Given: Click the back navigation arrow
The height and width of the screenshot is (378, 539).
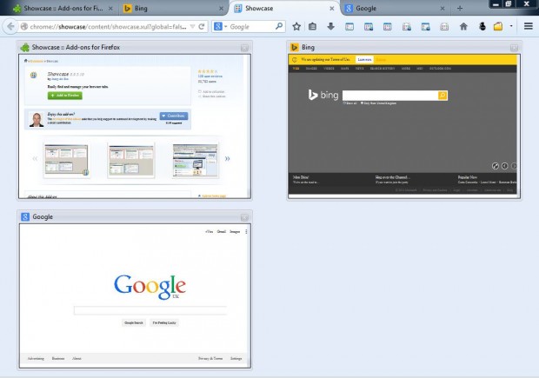Looking at the screenshot, I should tap(10, 27).
